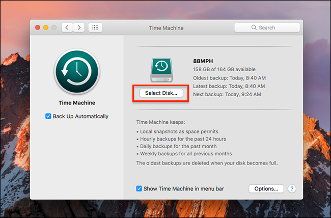Screen dimensions: 331x218
Task: Click the 88MPH disk name
Action: (x=203, y=61)
